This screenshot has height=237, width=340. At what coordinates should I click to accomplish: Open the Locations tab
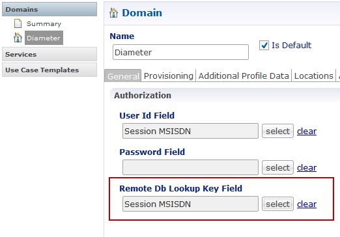click(313, 76)
